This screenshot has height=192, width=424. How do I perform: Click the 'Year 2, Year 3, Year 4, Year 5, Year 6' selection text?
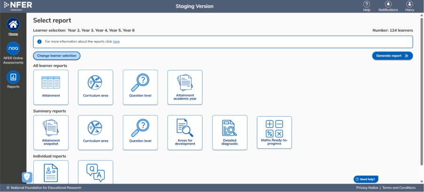coord(101,31)
